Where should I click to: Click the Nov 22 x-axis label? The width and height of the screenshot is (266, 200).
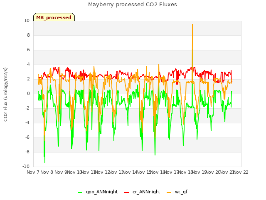tap(241, 172)
